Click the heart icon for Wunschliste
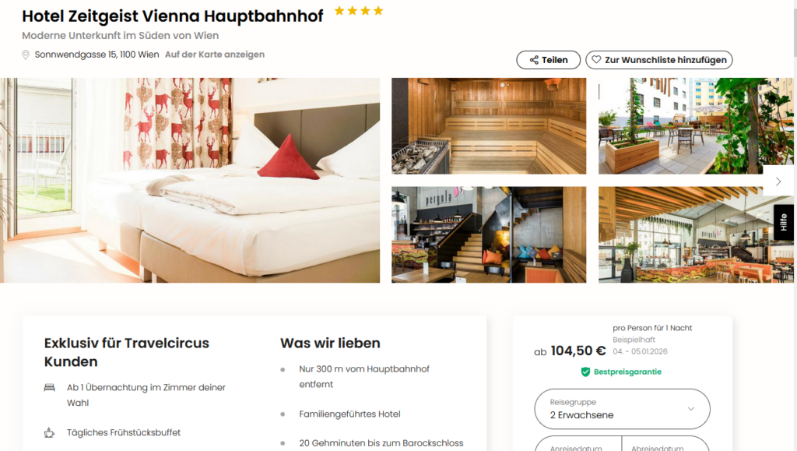The width and height of the screenshot is (797, 451). pyautogui.click(x=596, y=60)
